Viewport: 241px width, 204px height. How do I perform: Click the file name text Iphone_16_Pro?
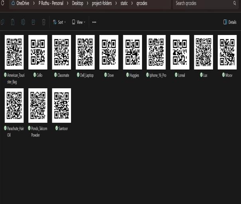coord(158,75)
